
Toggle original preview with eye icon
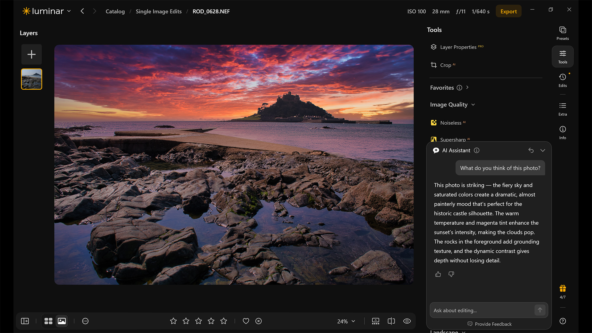pyautogui.click(x=407, y=321)
